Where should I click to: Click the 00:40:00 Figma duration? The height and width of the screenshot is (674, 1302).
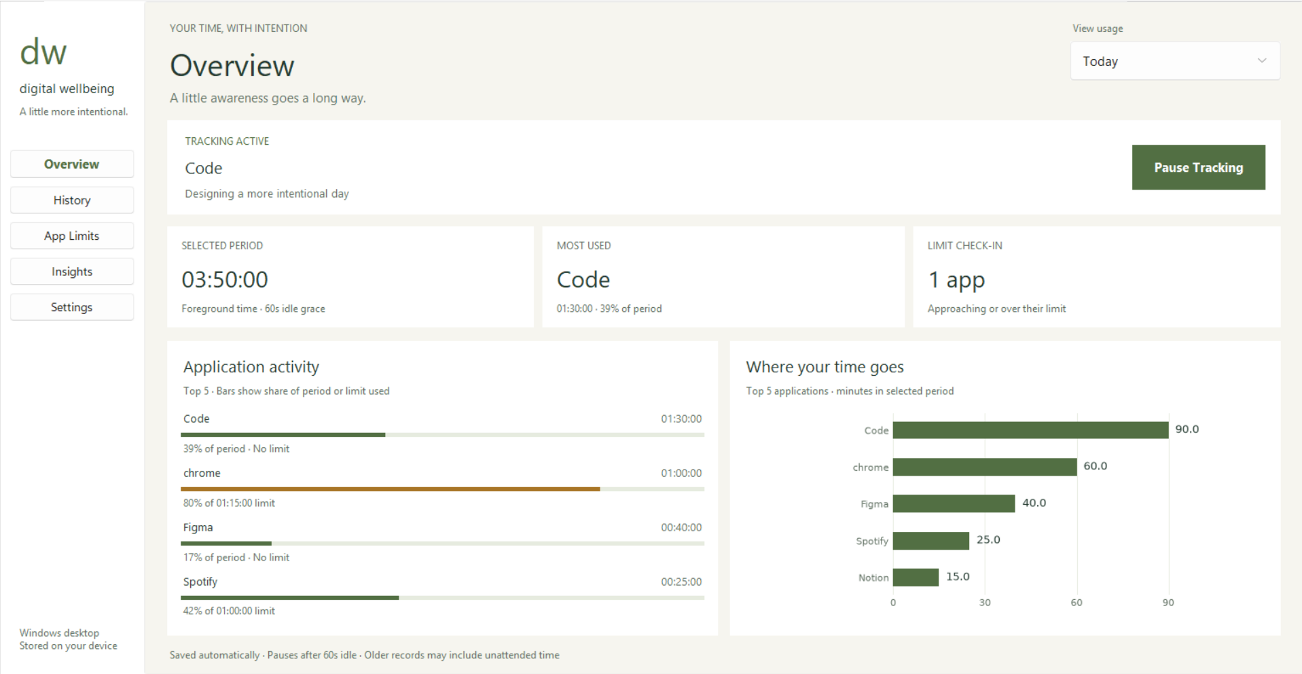pyautogui.click(x=681, y=527)
